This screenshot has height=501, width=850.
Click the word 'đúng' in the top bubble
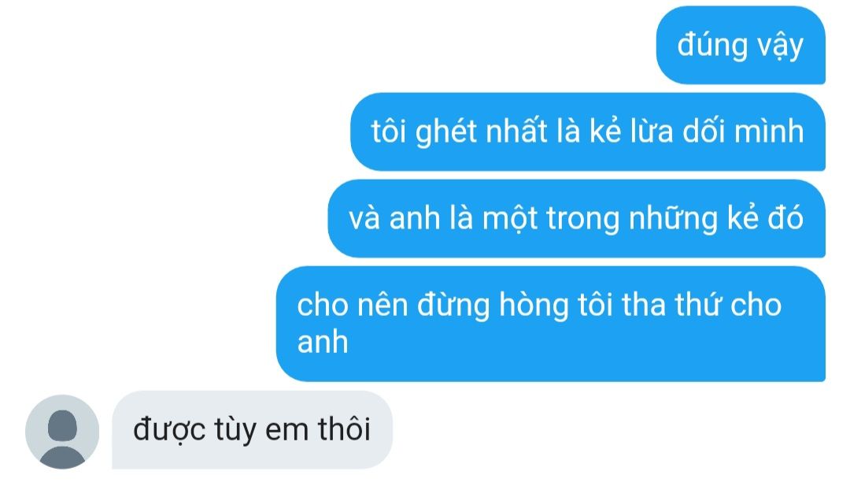(713, 46)
